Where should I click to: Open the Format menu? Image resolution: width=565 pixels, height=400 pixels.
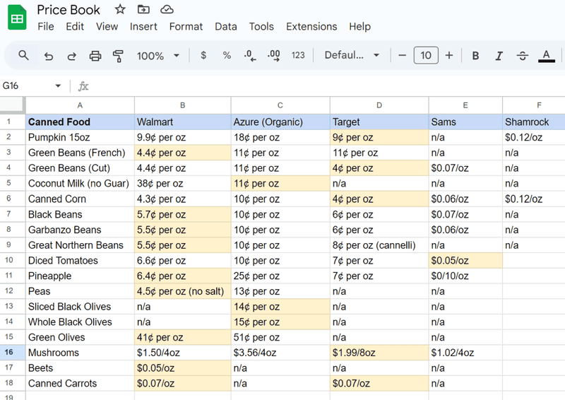(186, 26)
